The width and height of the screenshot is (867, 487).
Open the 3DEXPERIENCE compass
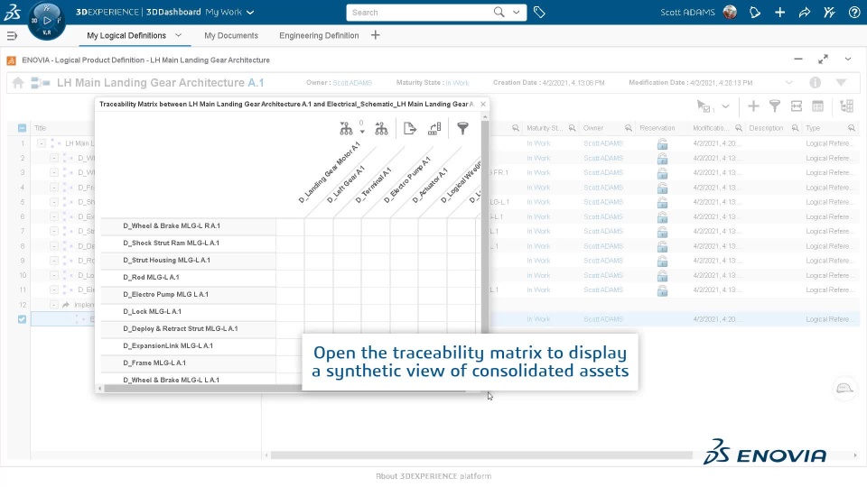click(47, 21)
